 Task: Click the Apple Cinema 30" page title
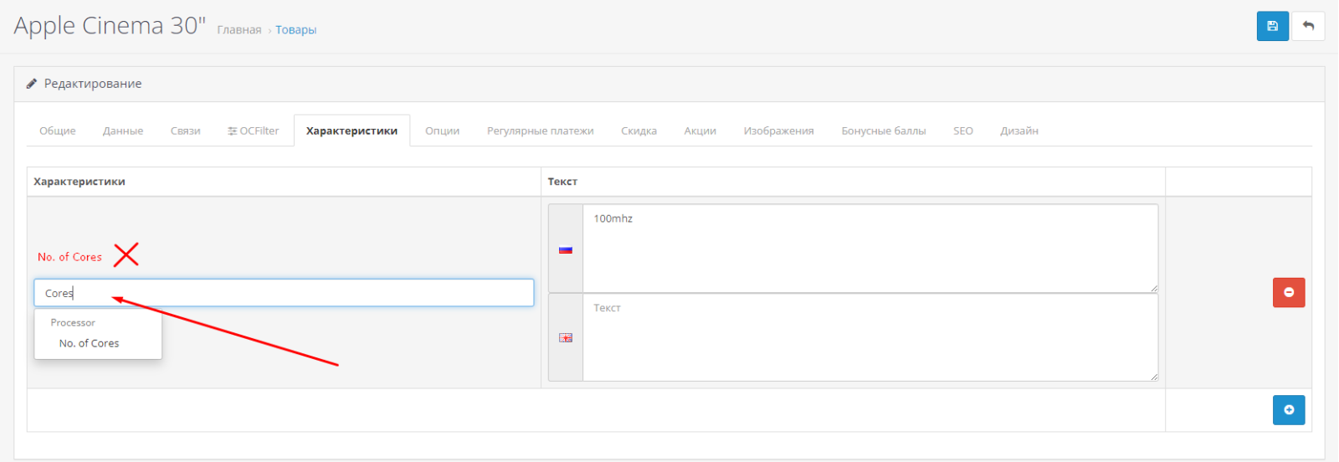[110, 26]
